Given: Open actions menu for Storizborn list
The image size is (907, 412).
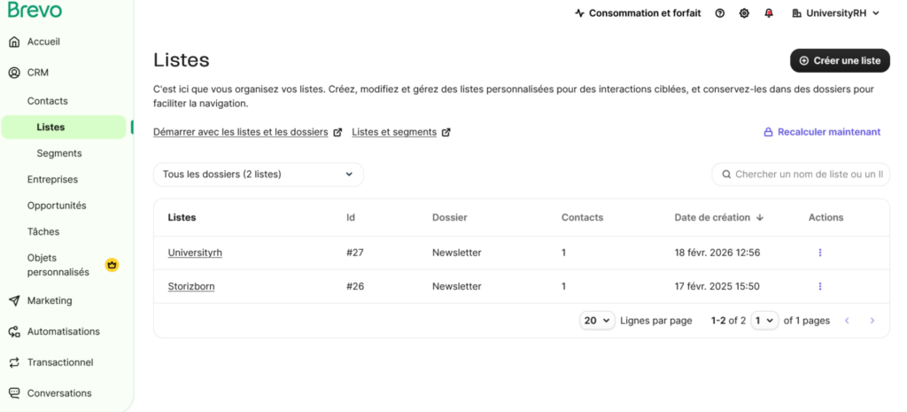Looking at the screenshot, I should tap(820, 286).
